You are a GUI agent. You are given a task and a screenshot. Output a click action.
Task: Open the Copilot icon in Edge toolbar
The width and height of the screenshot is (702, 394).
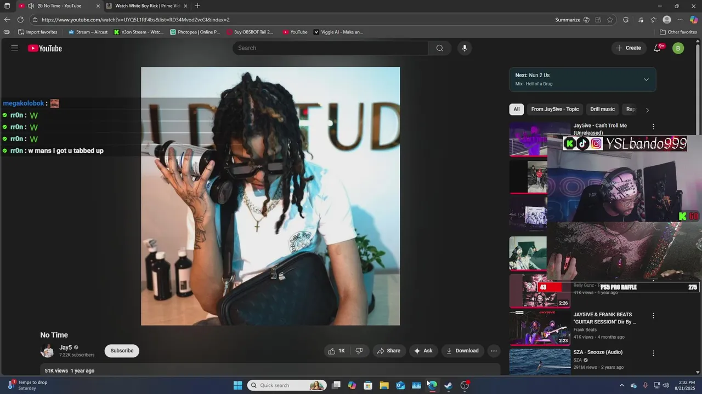694,20
